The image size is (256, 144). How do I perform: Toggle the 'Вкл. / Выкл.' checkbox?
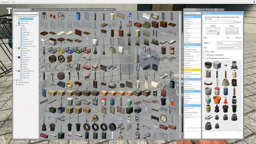point(204,52)
